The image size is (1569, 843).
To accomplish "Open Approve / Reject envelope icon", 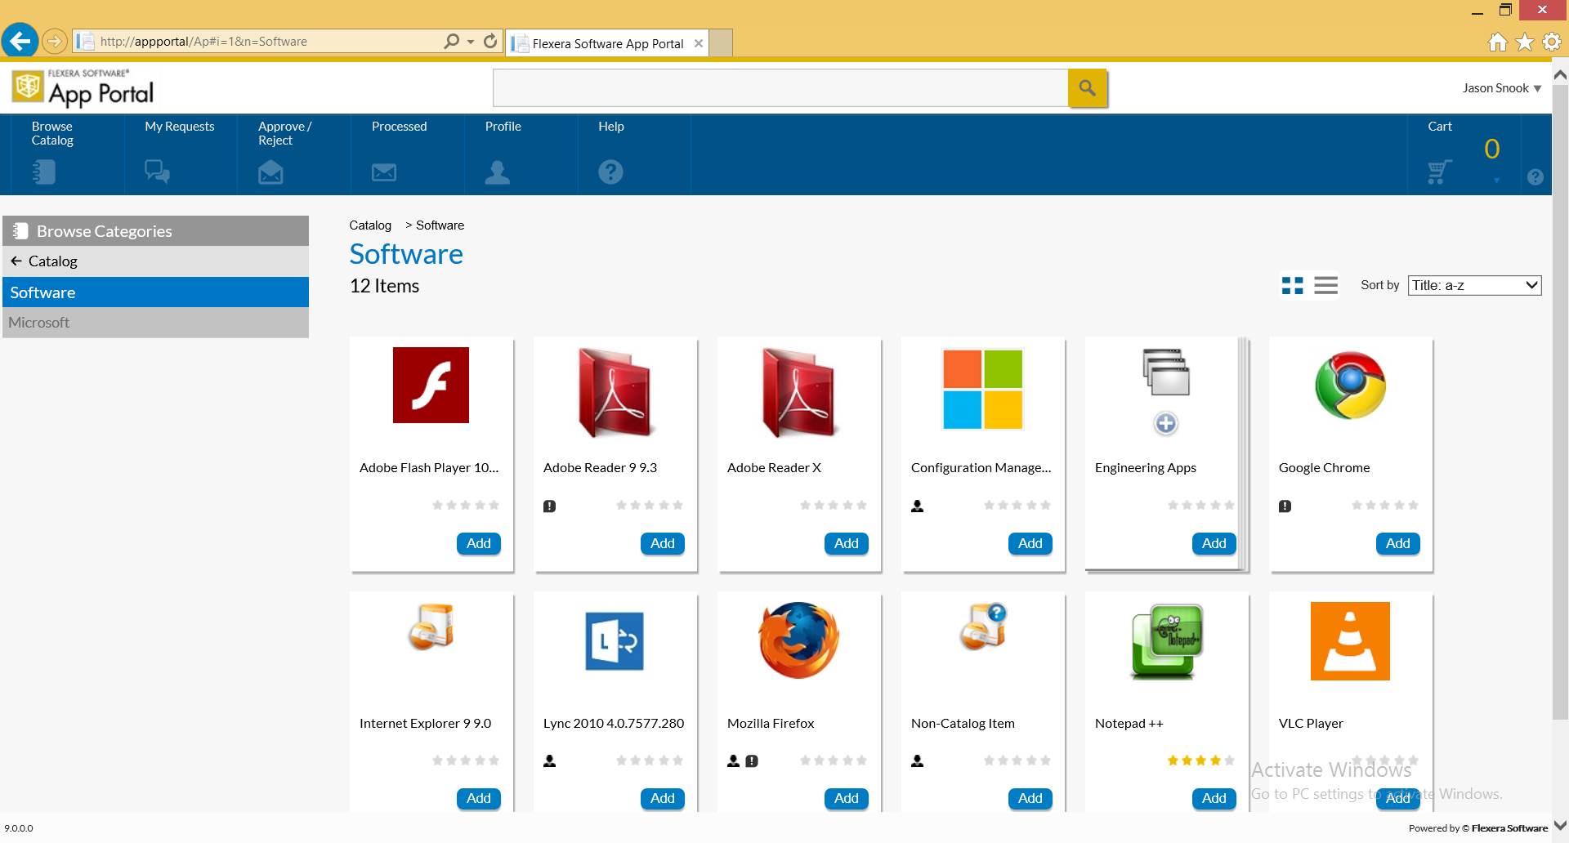I will [x=270, y=172].
